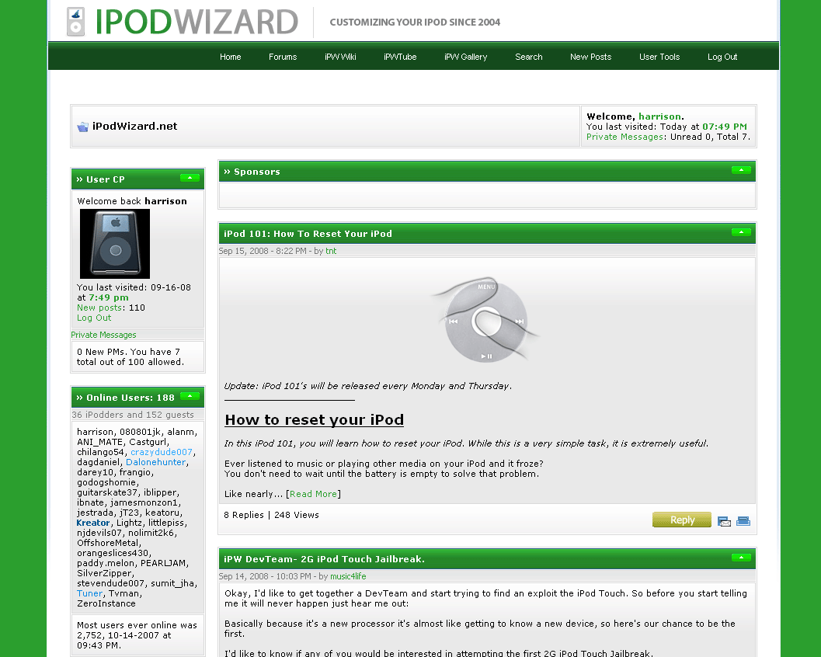Click the email icon next to Reply

click(724, 521)
